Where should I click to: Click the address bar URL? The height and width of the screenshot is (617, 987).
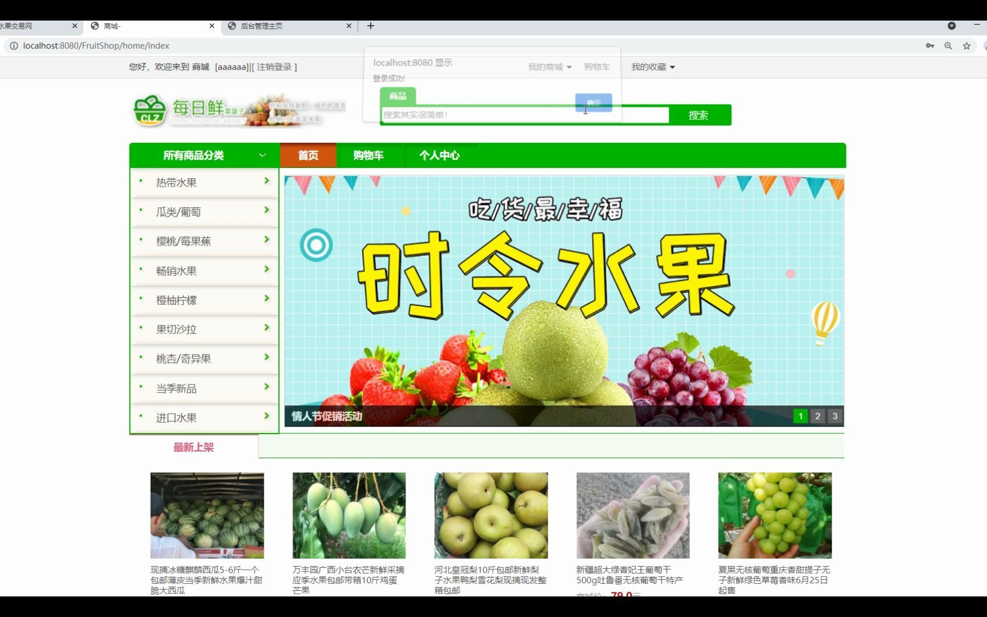(96, 46)
